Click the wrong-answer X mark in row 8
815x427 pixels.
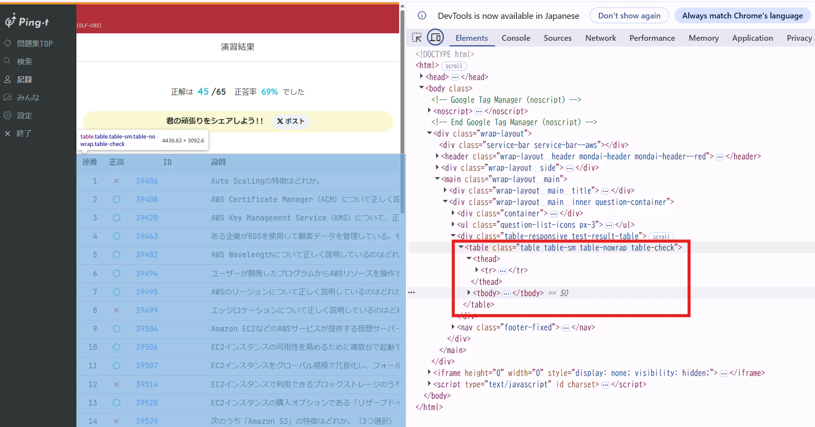pyautogui.click(x=116, y=310)
